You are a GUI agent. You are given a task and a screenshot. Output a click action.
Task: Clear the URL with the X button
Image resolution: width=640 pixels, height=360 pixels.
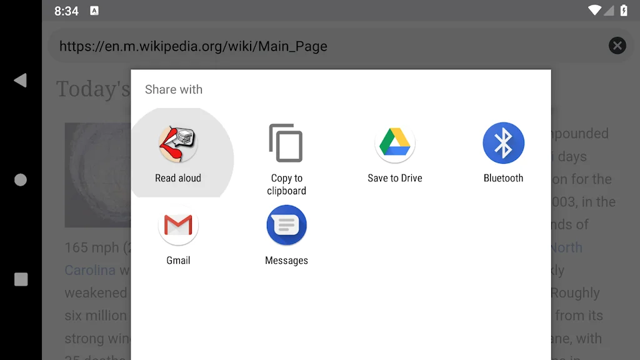617,46
